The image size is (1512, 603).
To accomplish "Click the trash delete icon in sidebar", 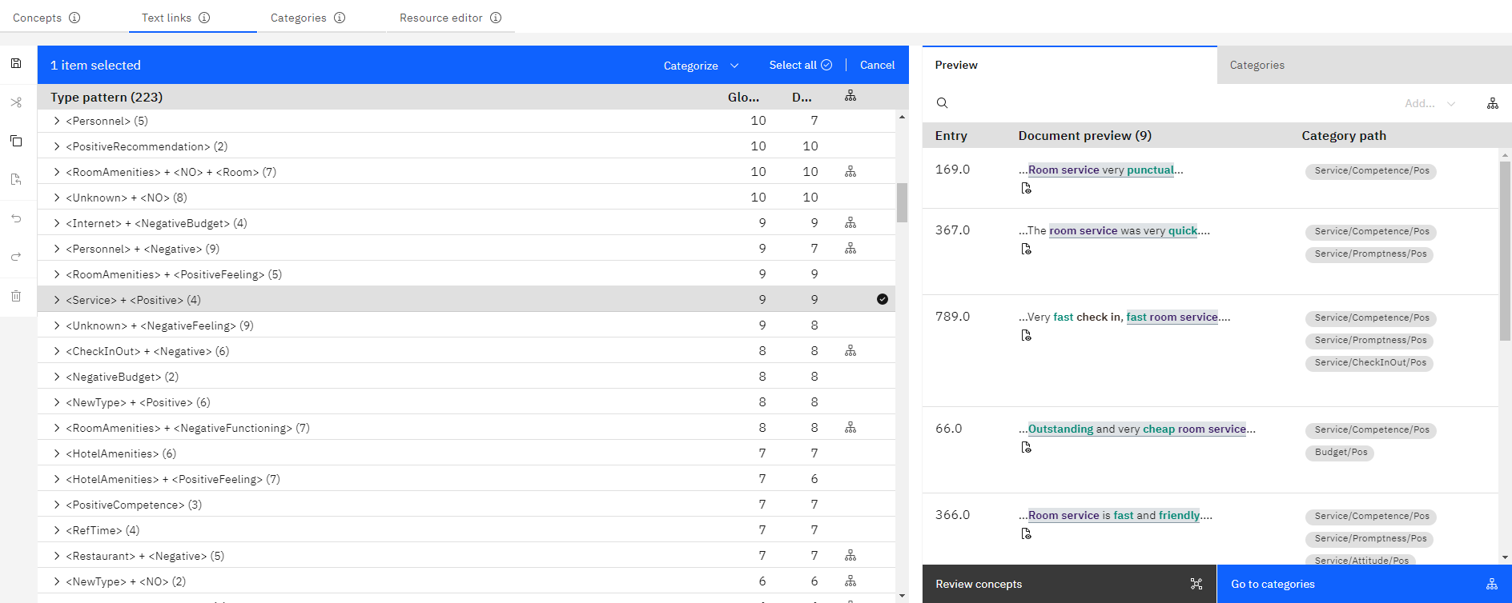I will click(16, 296).
